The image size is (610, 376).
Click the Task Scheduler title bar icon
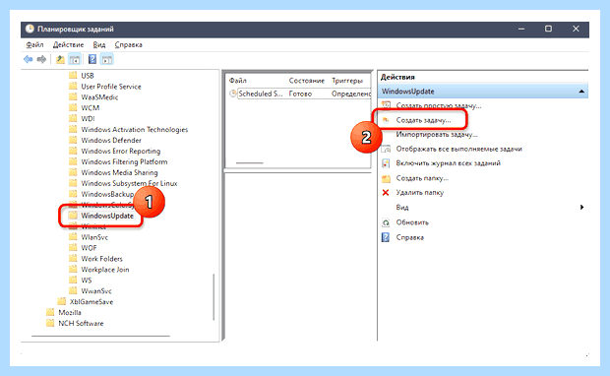[30, 29]
